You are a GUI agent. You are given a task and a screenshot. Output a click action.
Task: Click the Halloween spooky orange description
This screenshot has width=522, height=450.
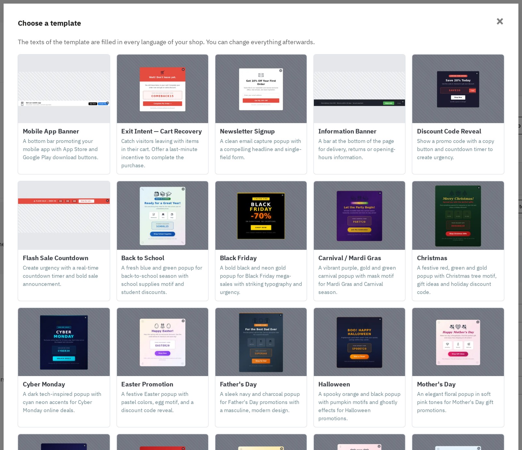pyautogui.click(x=359, y=406)
